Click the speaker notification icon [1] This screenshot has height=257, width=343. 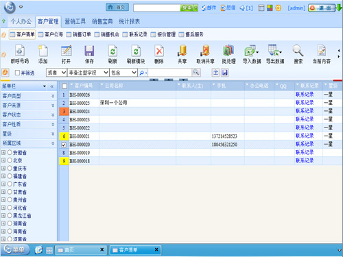[x=246, y=8]
